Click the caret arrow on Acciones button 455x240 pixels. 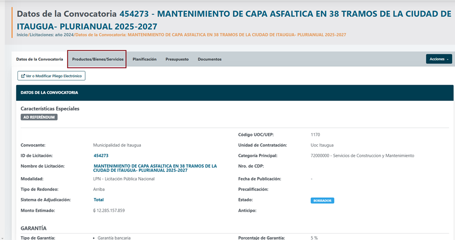(x=448, y=60)
